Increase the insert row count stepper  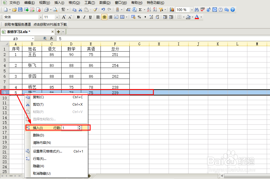79,127
